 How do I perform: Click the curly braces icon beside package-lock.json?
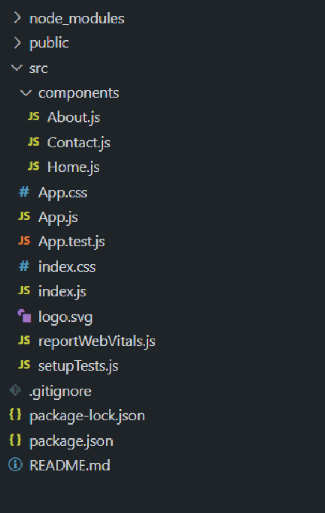click(15, 415)
